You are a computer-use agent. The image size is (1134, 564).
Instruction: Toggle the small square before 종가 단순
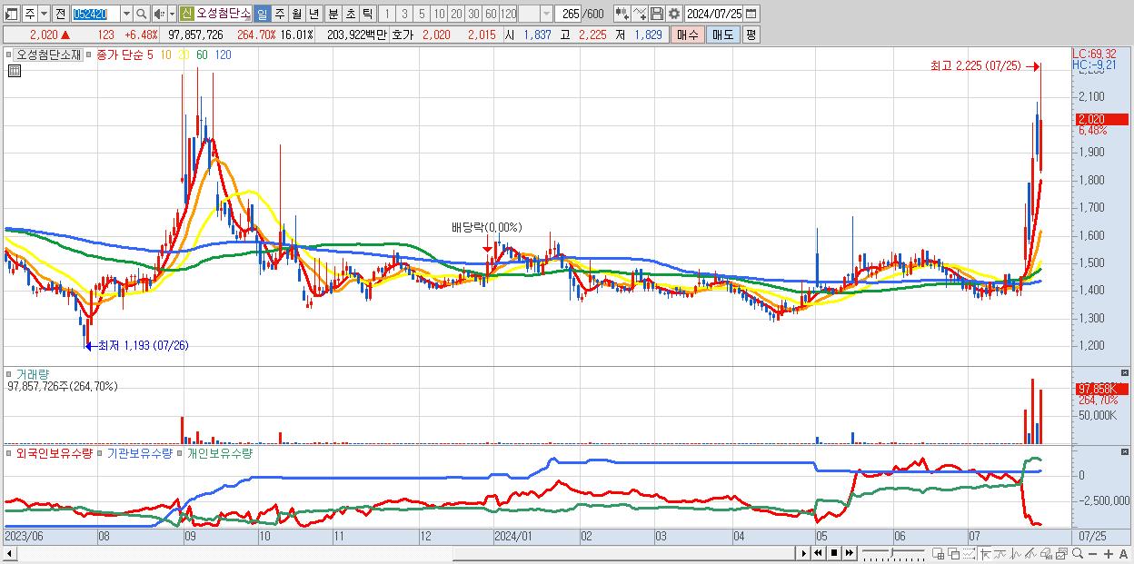pyautogui.click(x=89, y=54)
